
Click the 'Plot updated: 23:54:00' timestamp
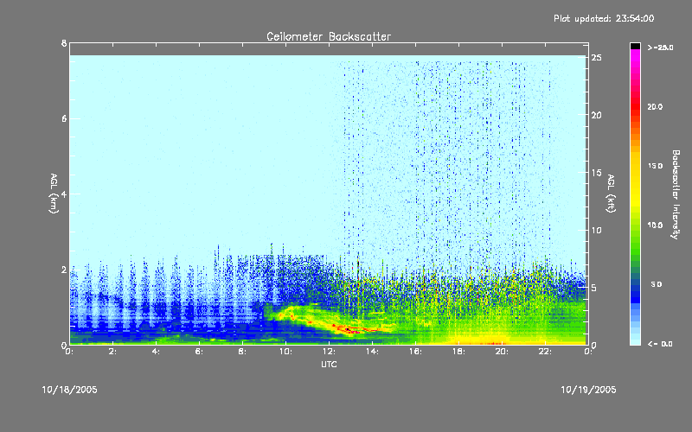[x=604, y=18]
